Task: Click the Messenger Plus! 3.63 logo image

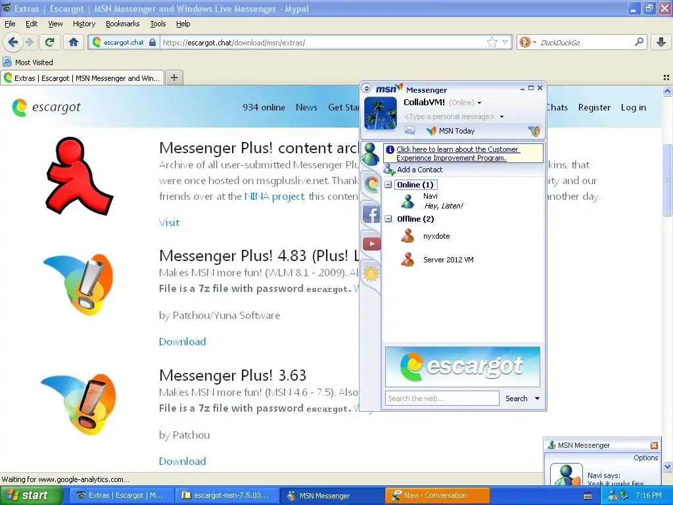Action: click(x=78, y=404)
